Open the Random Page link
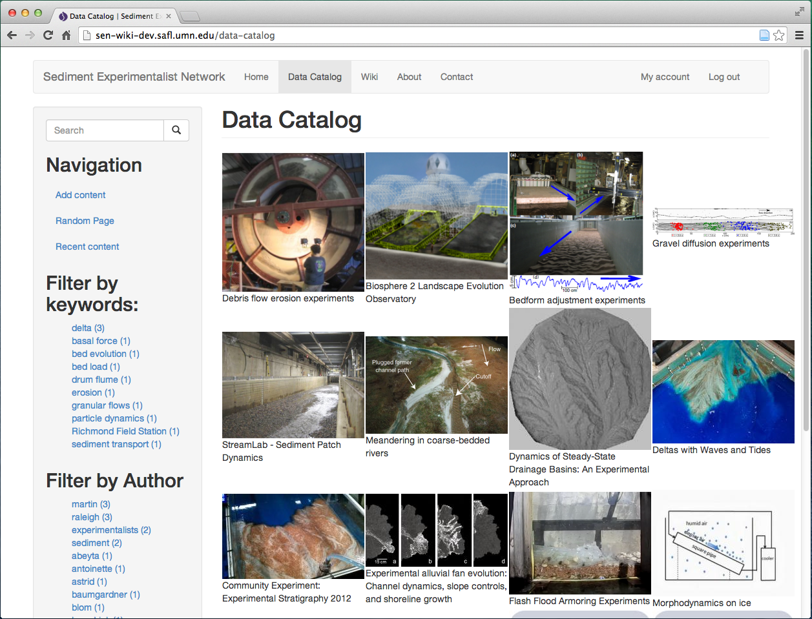The image size is (812, 619). click(85, 221)
